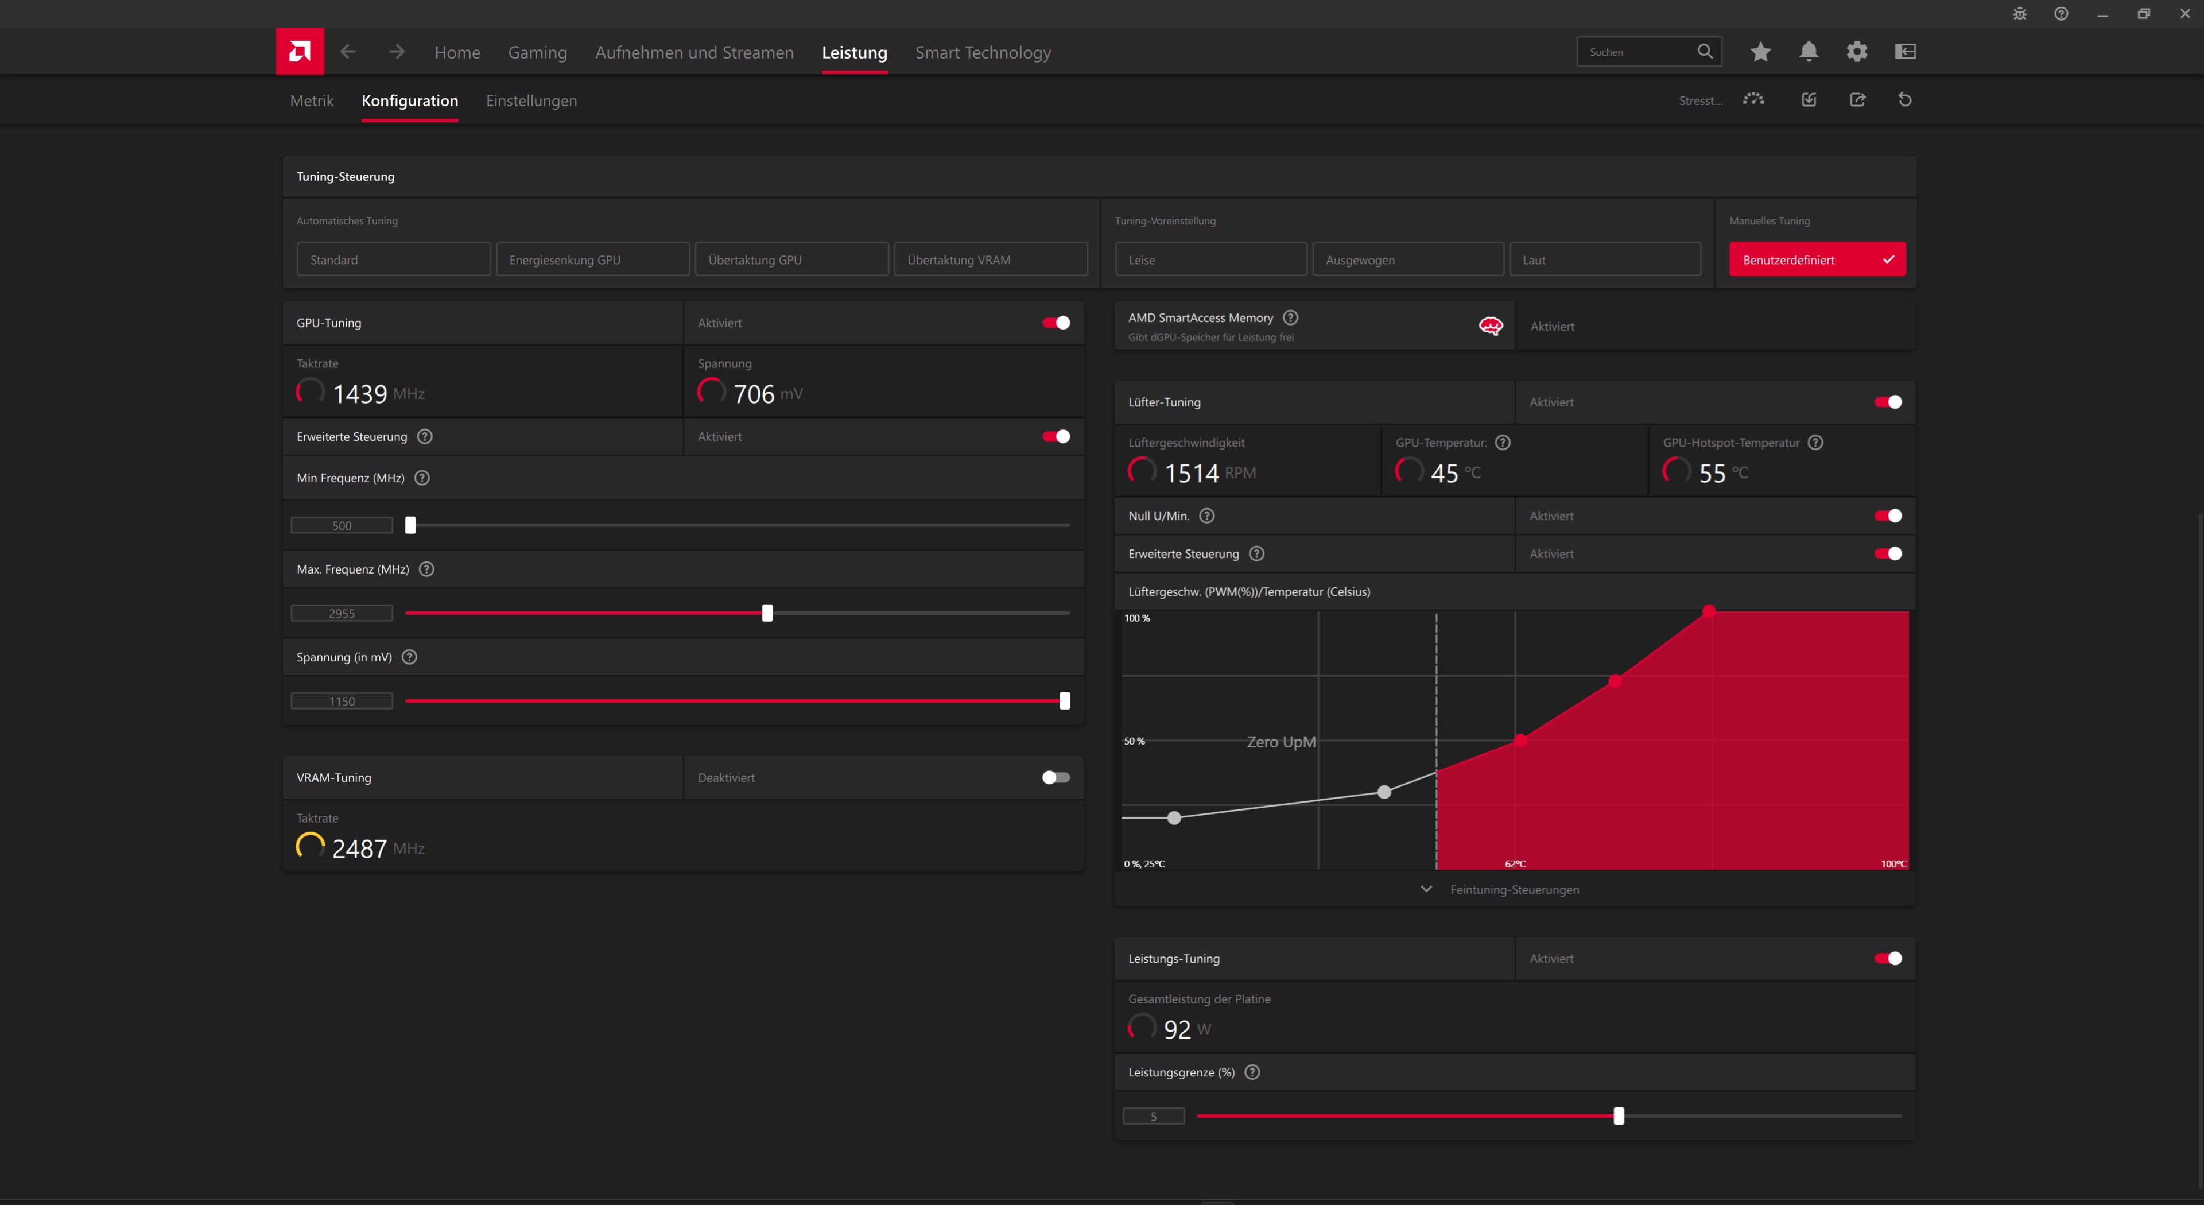The height and width of the screenshot is (1205, 2204).
Task: Open the favorites star icon
Action: tap(1760, 51)
